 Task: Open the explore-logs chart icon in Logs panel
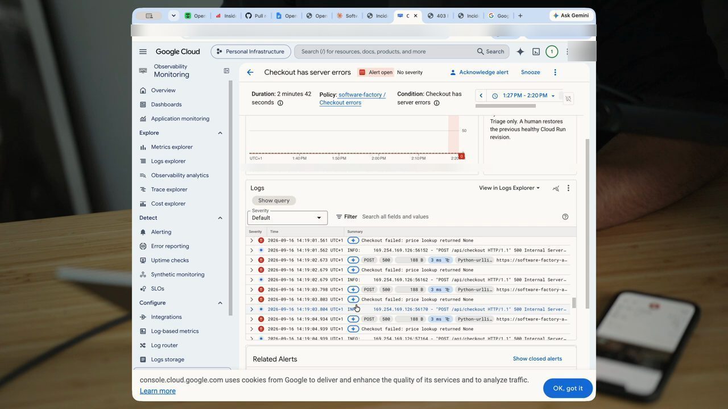pyautogui.click(x=556, y=188)
